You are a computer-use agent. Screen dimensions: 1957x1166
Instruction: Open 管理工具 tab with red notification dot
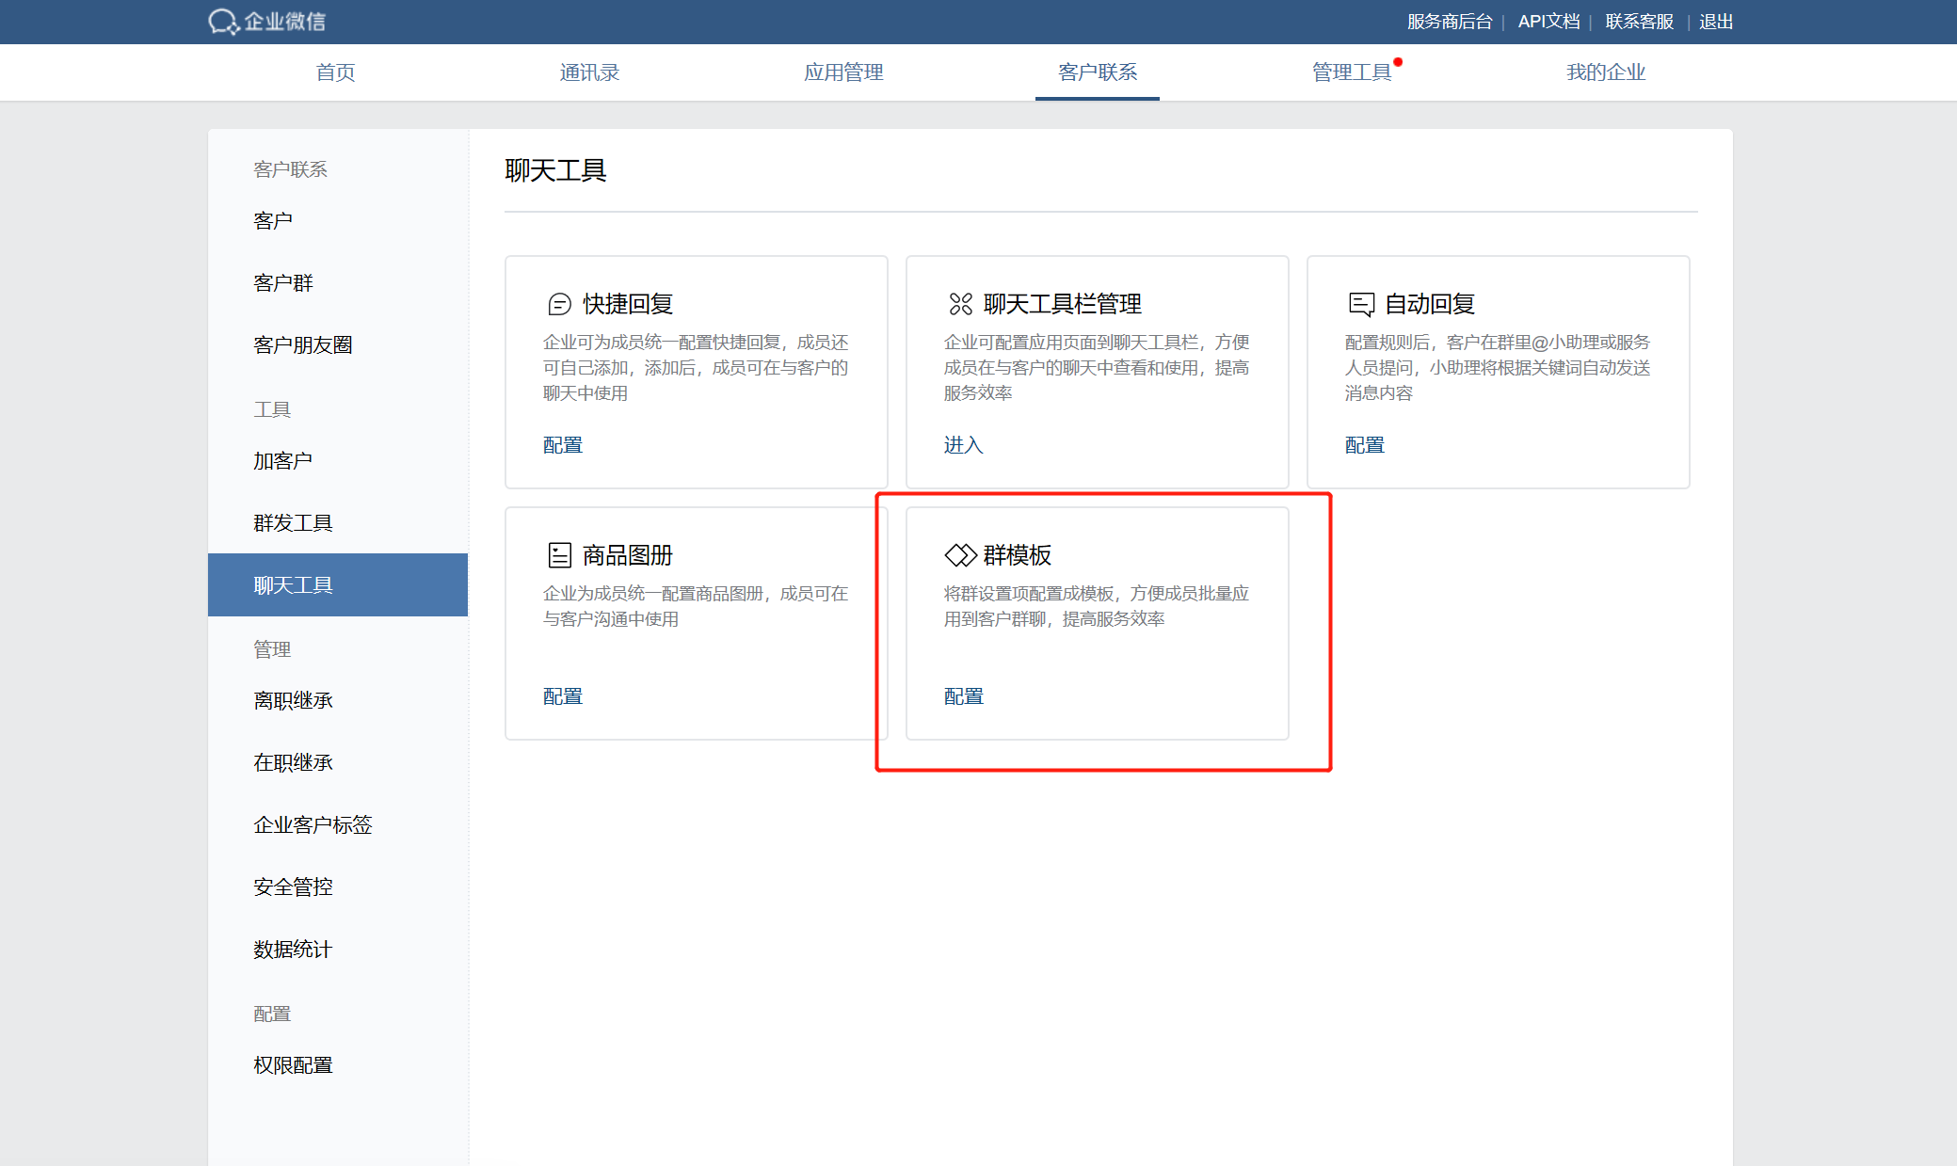pos(1352,72)
